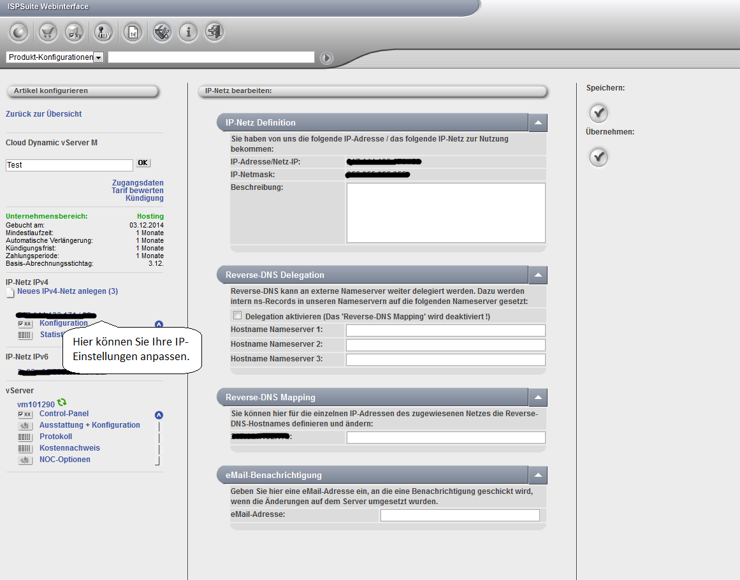Open the info toolbar icon
Screen dimensions: 740x580
pyautogui.click(x=187, y=33)
